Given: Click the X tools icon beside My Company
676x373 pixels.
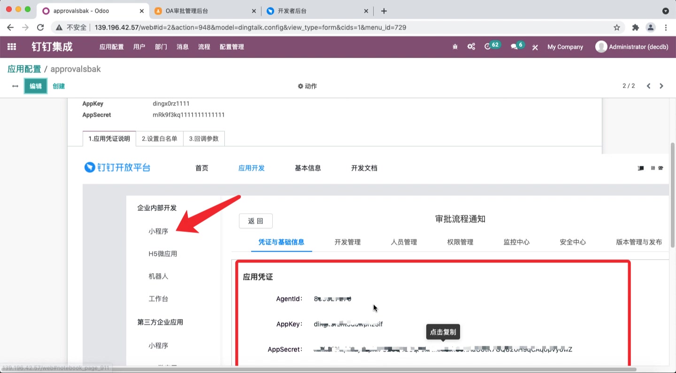Looking at the screenshot, I should tap(535, 47).
